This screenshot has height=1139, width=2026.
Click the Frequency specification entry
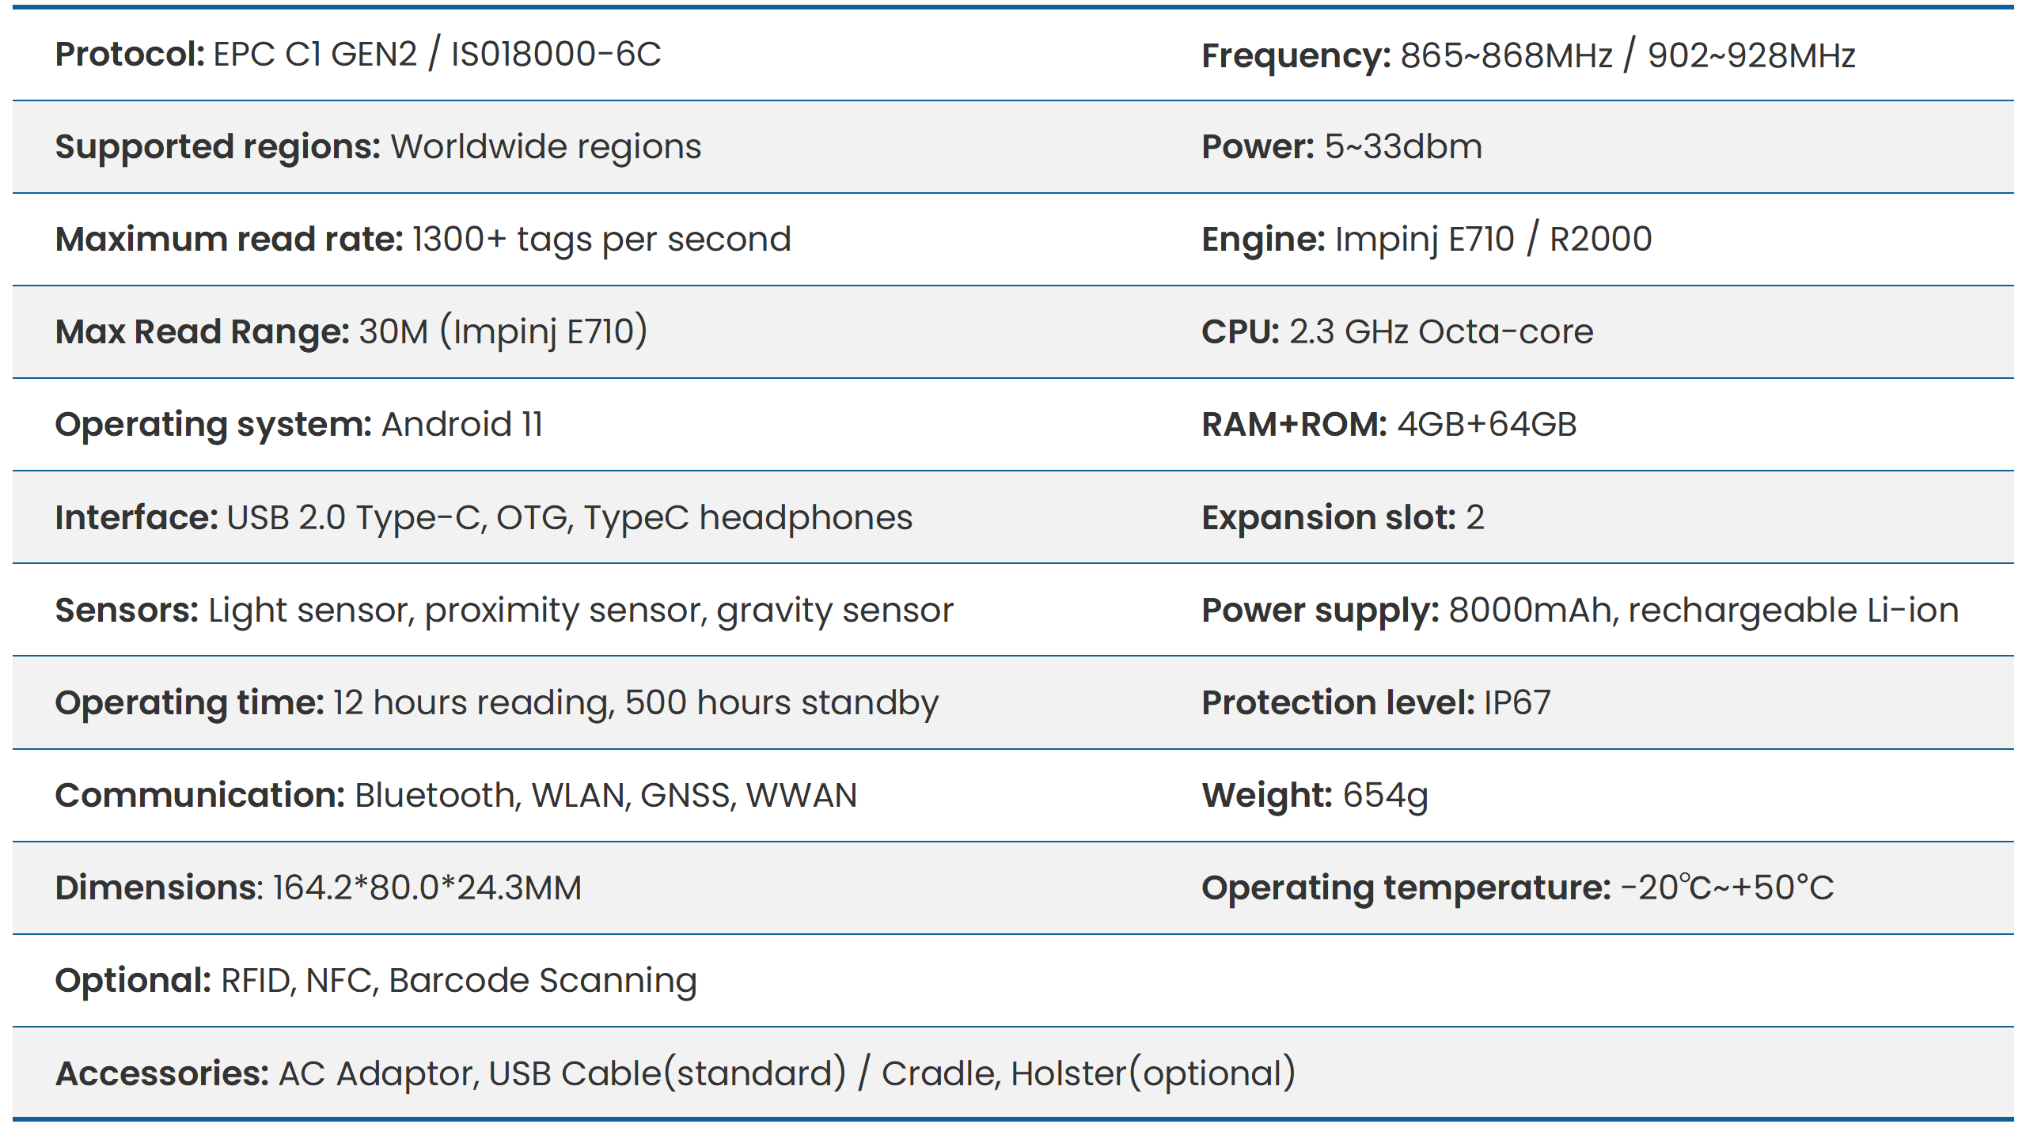[1527, 55]
